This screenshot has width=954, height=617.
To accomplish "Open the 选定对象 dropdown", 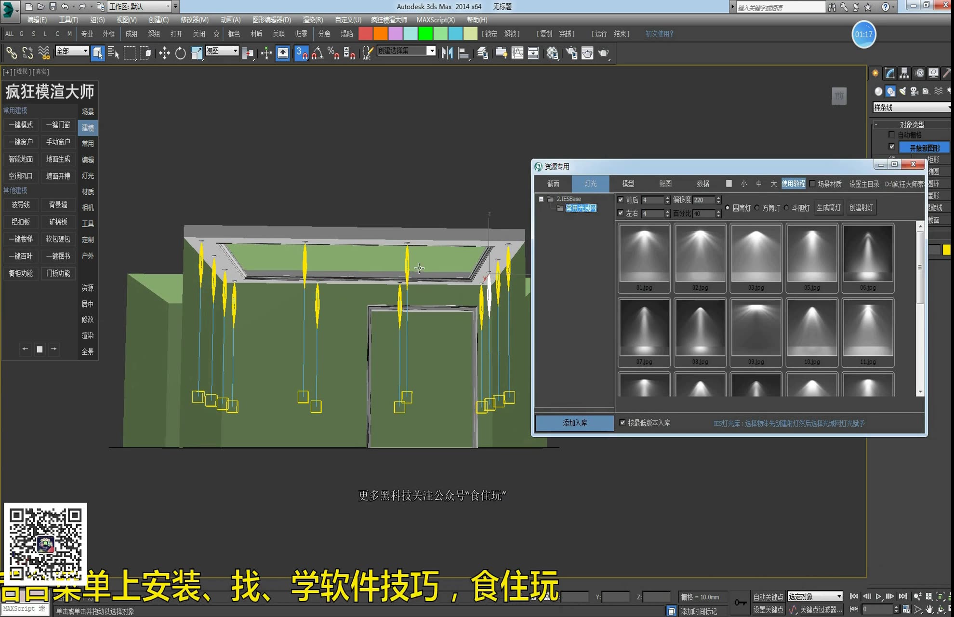I will (815, 596).
